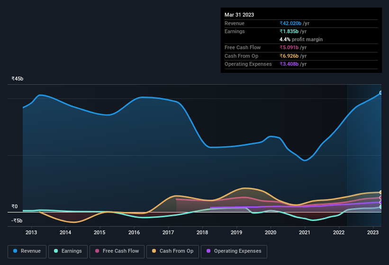Viewport: 389px width, 265px height.
Task: Click the Cash From Op label in tooltip
Action: pyautogui.click(x=241, y=56)
